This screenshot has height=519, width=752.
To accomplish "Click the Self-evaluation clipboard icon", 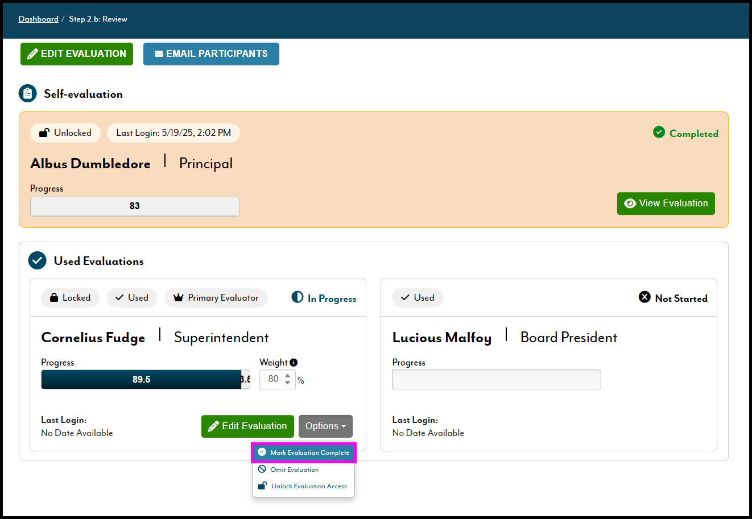I will click(x=28, y=94).
